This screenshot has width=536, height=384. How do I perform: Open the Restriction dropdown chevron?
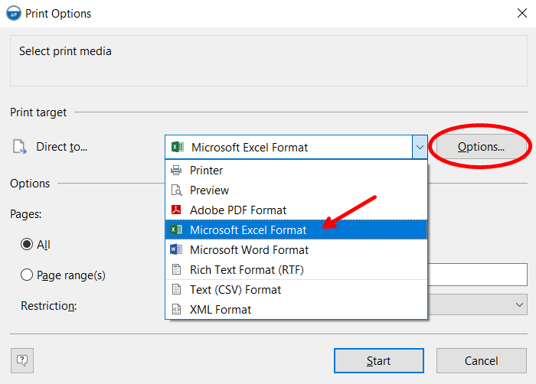(518, 305)
